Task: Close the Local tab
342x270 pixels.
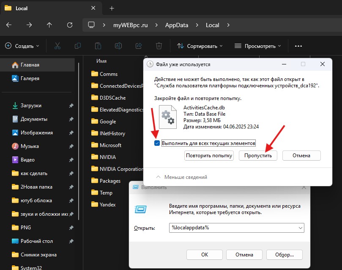Action: (93, 8)
